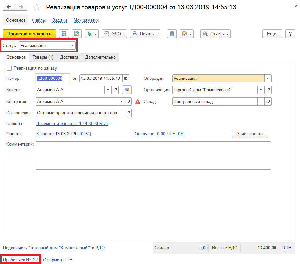Toggle the Реализация по заказу checkbox
The image size is (300, 264).
pos(9,68)
